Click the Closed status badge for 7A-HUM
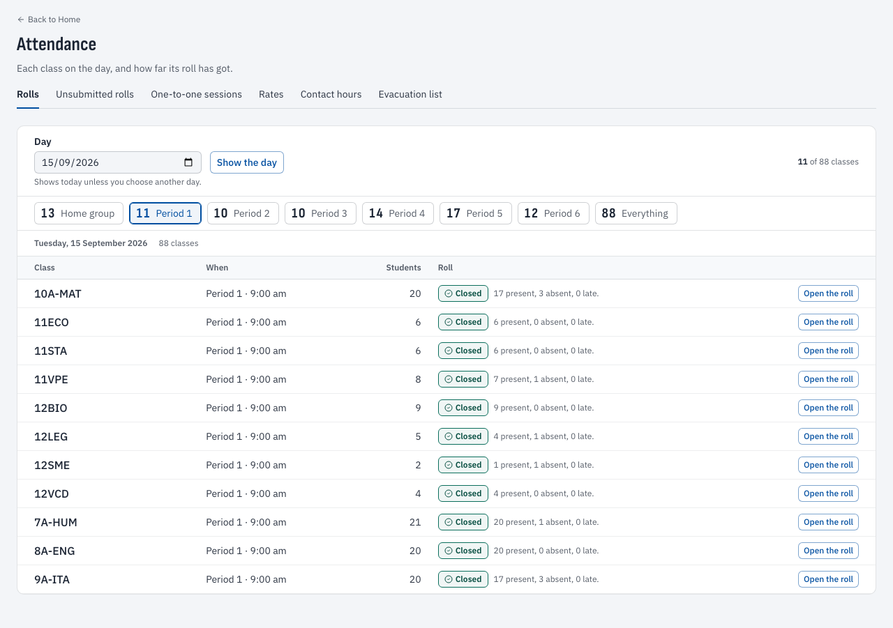This screenshot has height=628, width=893. tap(463, 522)
